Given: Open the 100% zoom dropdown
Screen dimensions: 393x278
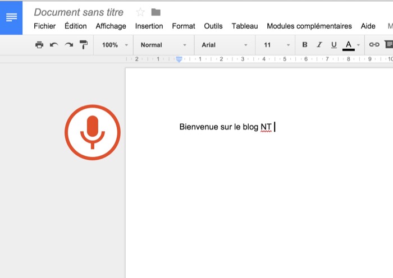Looking at the screenshot, I should tap(115, 45).
